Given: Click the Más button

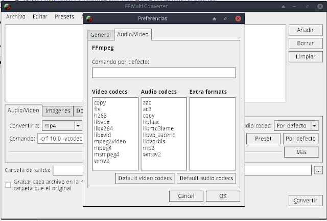Looking at the screenshot, I should tap(301, 152).
